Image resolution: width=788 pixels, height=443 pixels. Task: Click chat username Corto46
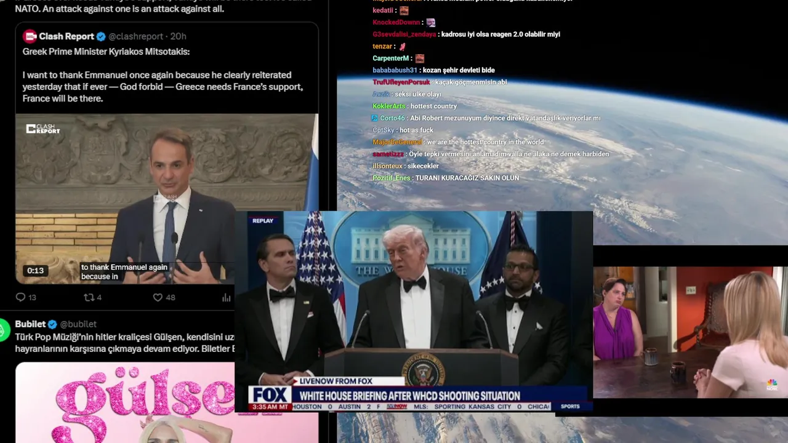coord(392,118)
